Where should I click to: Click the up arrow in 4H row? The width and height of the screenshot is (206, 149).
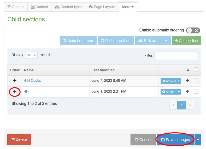pyautogui.click(x=188, y=92)
